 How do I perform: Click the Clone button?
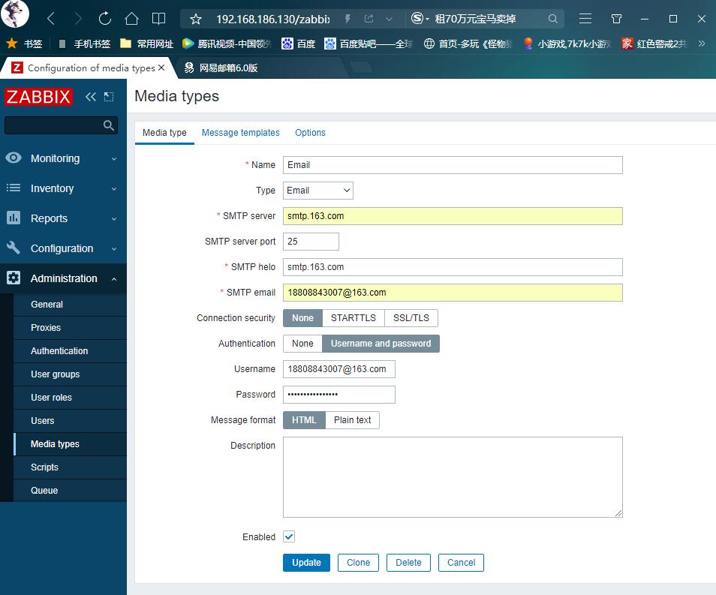coord(359,563)
